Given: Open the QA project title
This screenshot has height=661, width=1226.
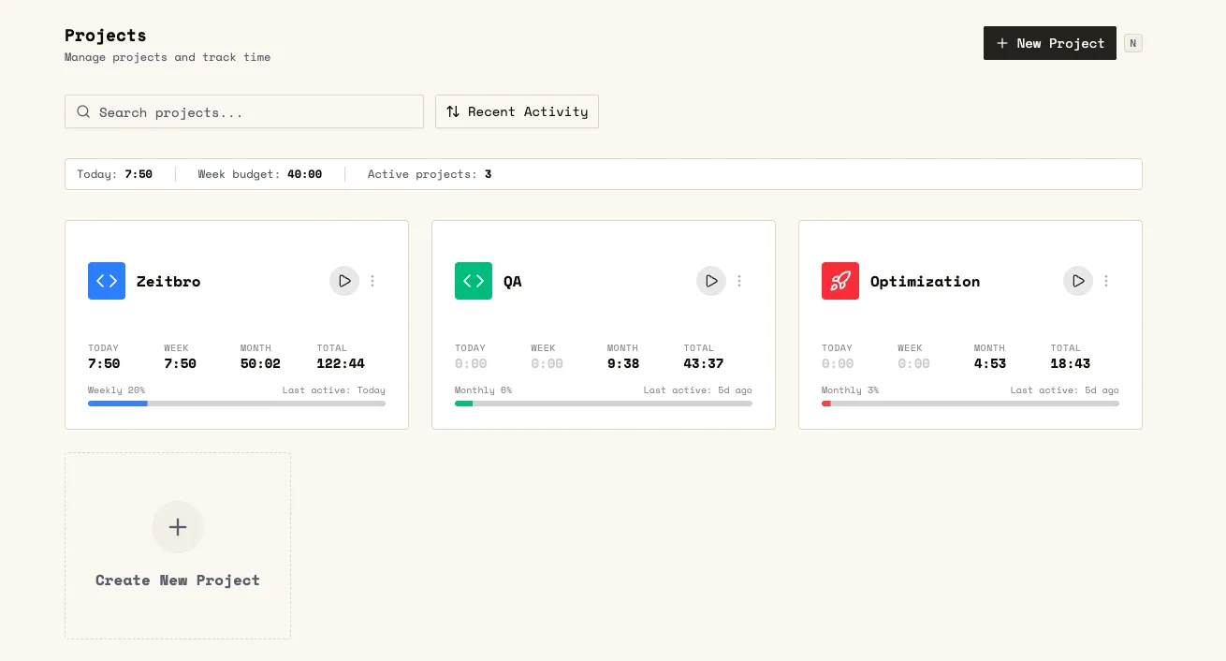Looking at the screenshot, I should 513,281.
